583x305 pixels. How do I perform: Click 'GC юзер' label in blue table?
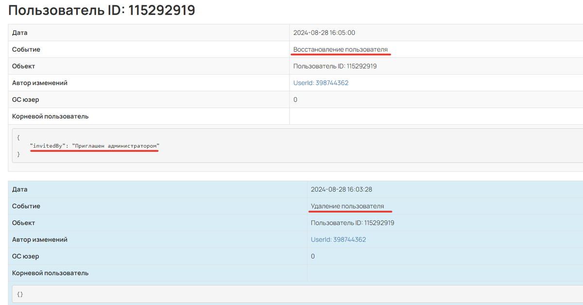(x=26, y=256)
